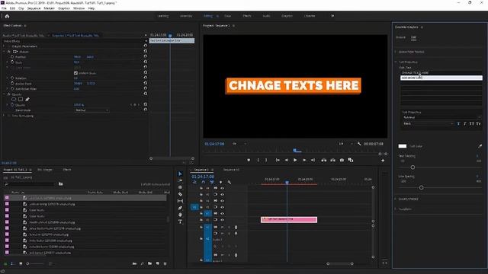Open the Program monitor zoom level Fit dropdown

point(239,144)
